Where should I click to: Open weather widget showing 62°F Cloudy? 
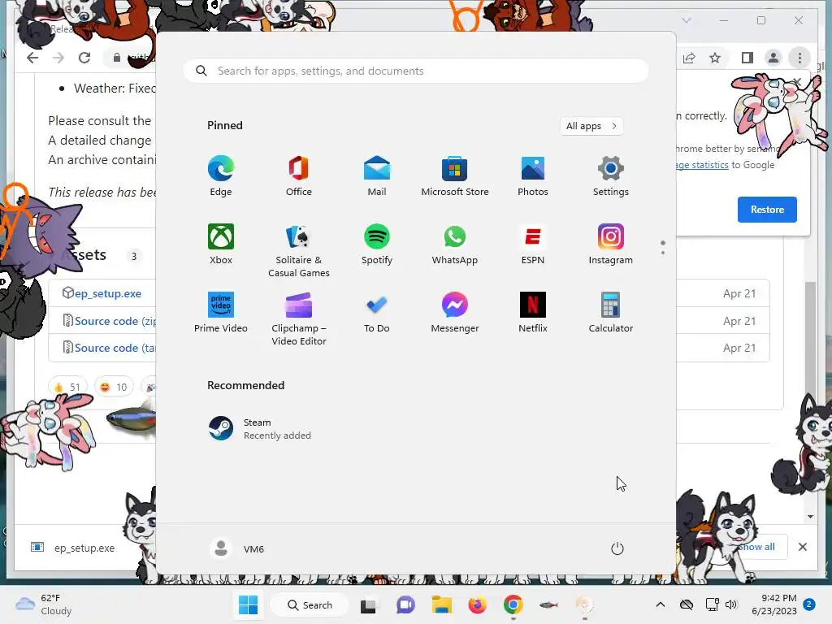pos(44,604)
